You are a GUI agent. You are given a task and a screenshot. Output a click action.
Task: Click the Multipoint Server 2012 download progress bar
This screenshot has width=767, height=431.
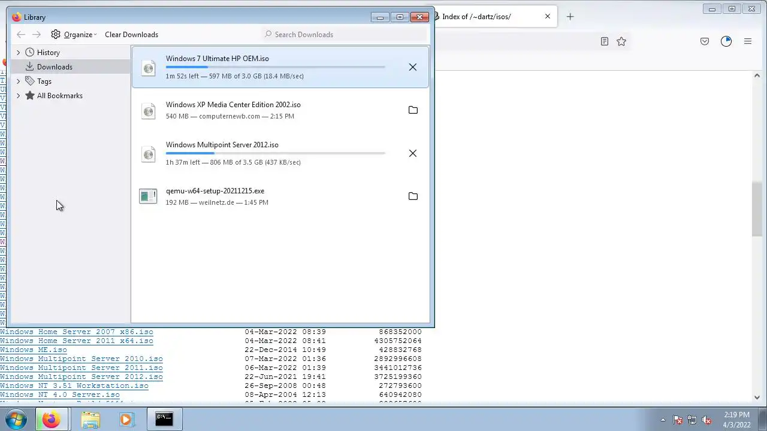click(276, 153)
